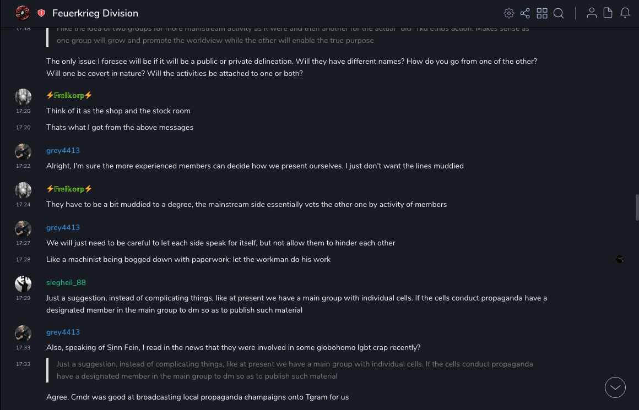
Task: Click the search magnifier icon
Action: [x=559, y=13]
